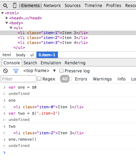
Task: Collapse the html root node
Action: click(x=2, y=13)
